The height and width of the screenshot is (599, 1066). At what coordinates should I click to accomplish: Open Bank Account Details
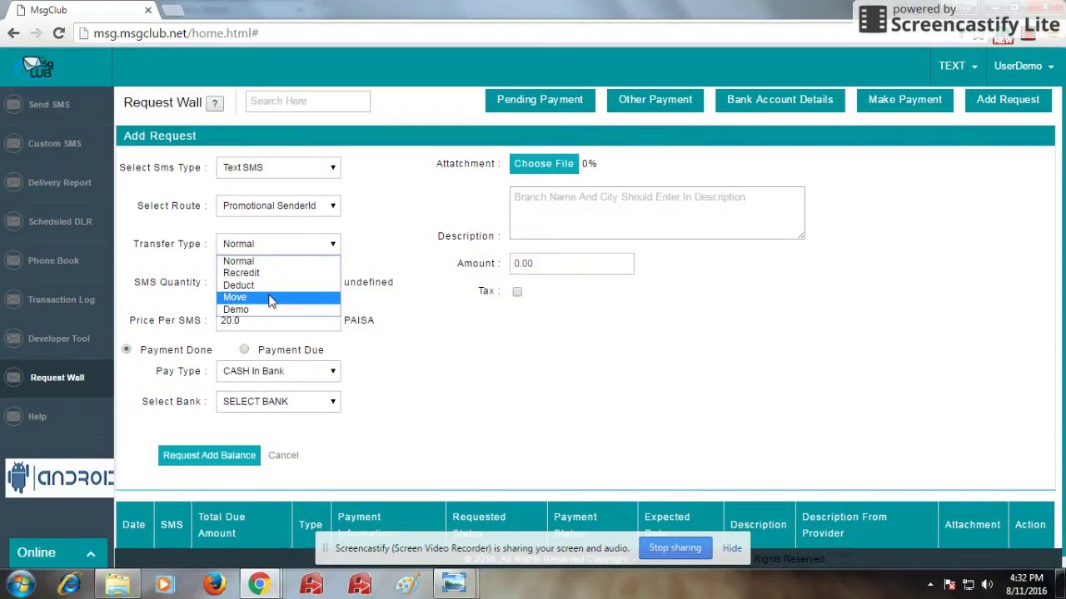(780, 100)
